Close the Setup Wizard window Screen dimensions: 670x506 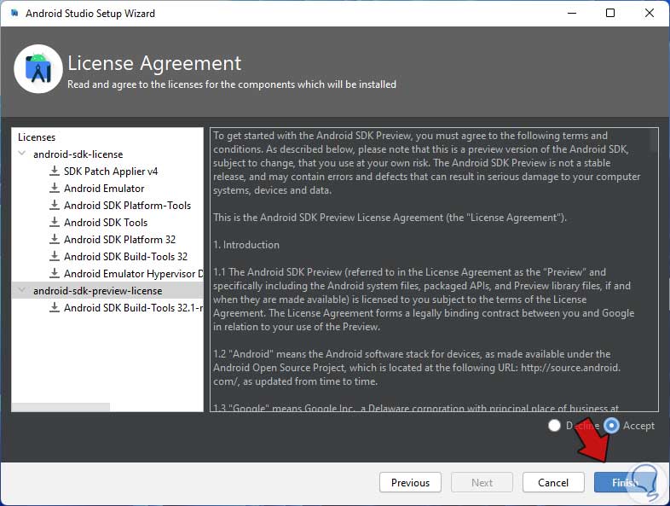point(650,14)
